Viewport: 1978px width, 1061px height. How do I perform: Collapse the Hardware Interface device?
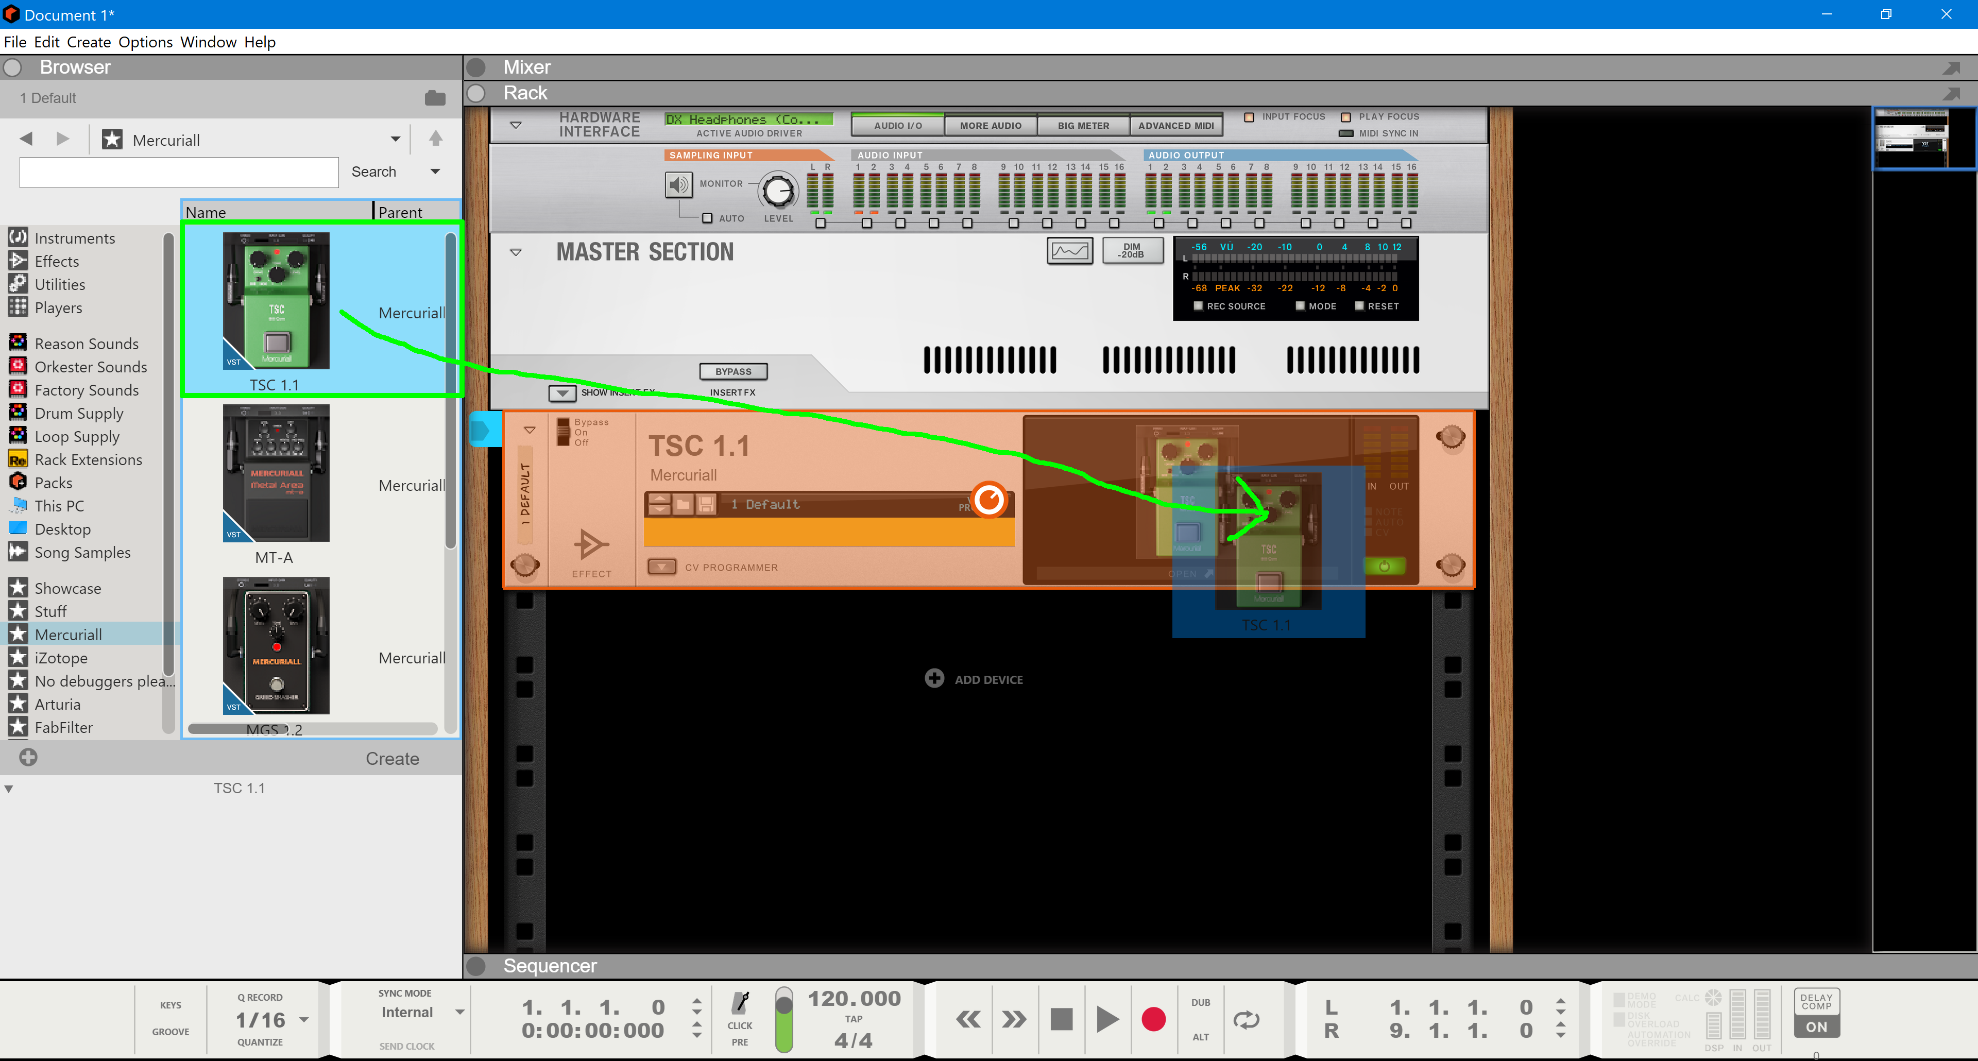pyautogui.click(x=516, y=124)
